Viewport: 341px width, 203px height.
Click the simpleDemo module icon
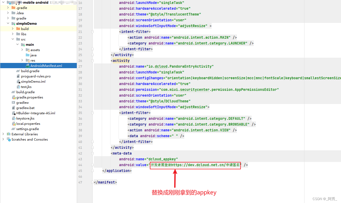tap(13, 23)
